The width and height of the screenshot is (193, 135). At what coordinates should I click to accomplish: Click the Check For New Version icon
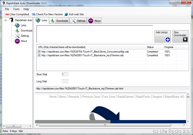(x=34, y=14)
